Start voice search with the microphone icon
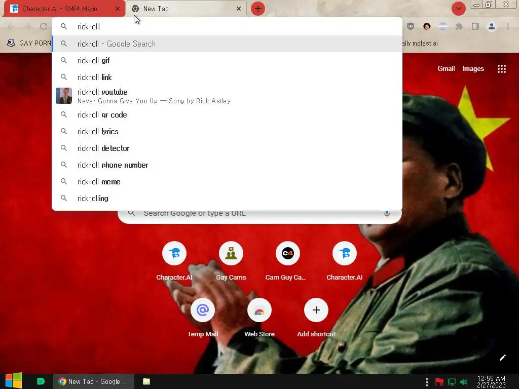The height and width of the screenshot is (389, 519). (x=387, y=214)
